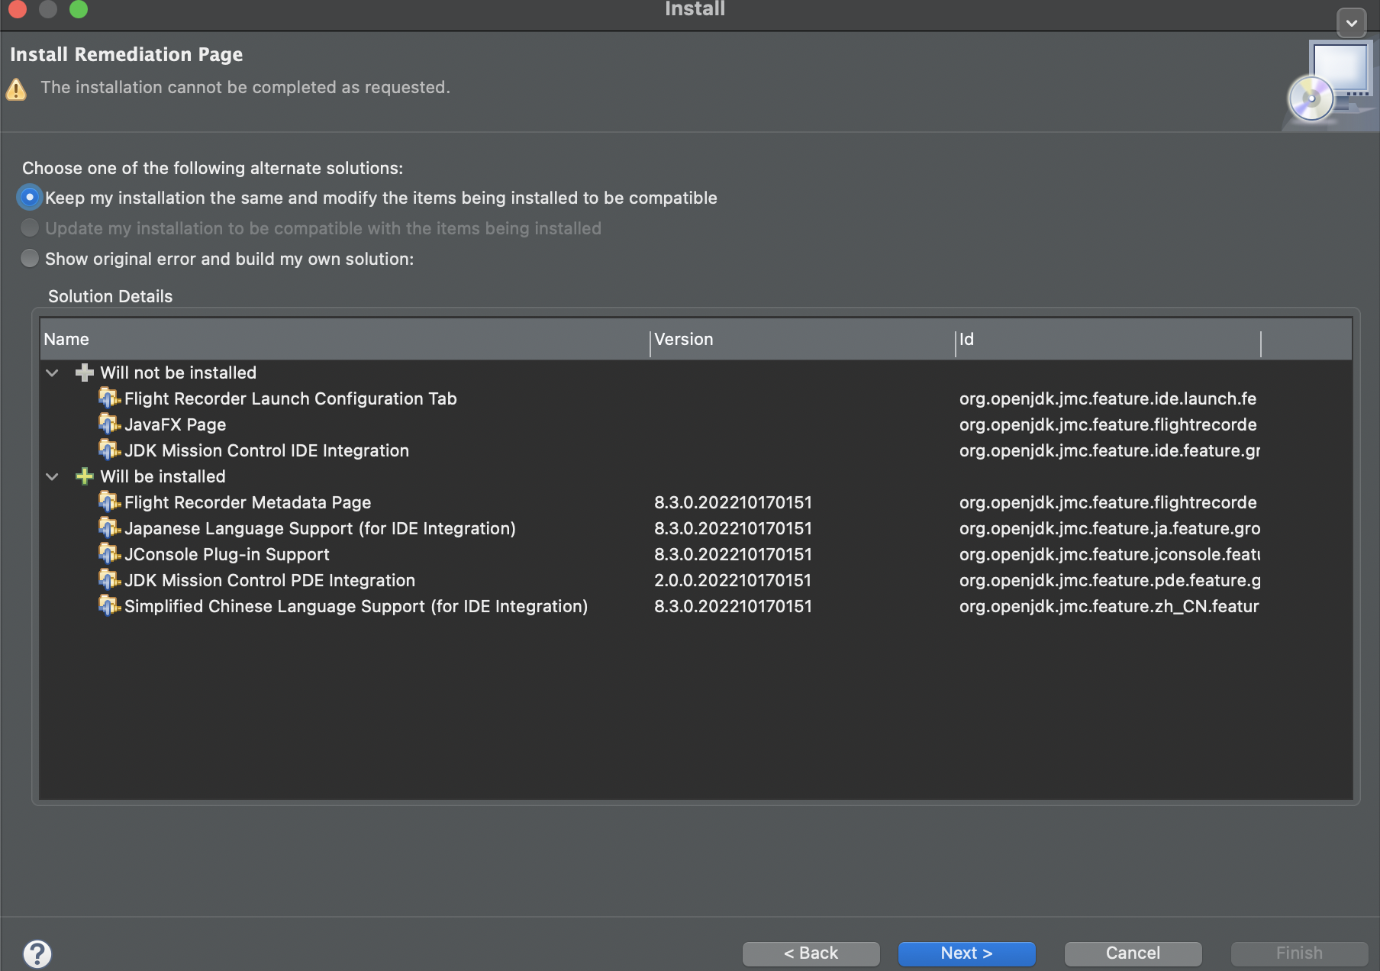The width and height of the screenshot is (1380, 971).
Task: Click the Version column header
Action: (801, 340)
